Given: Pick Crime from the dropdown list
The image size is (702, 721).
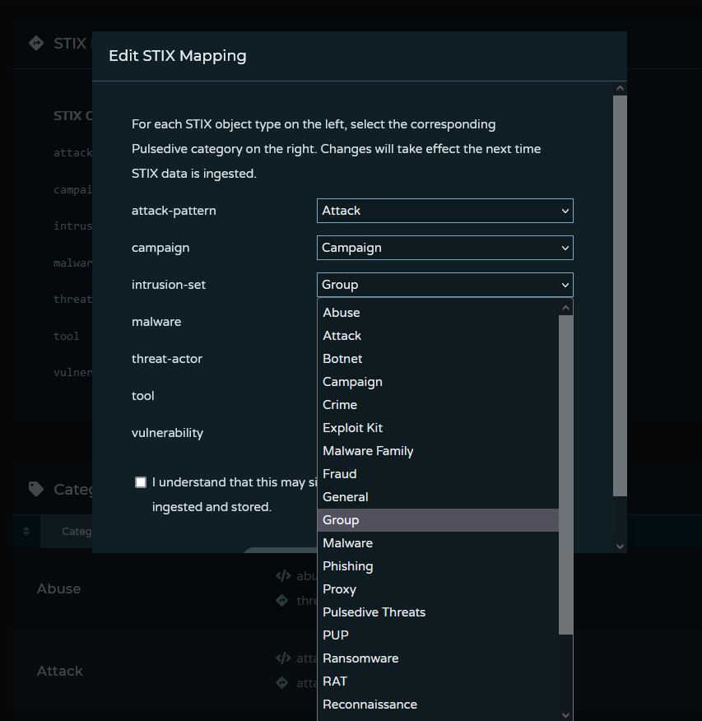Looking at the screenshot, I should pyautogui.click(x=438, y=405).
